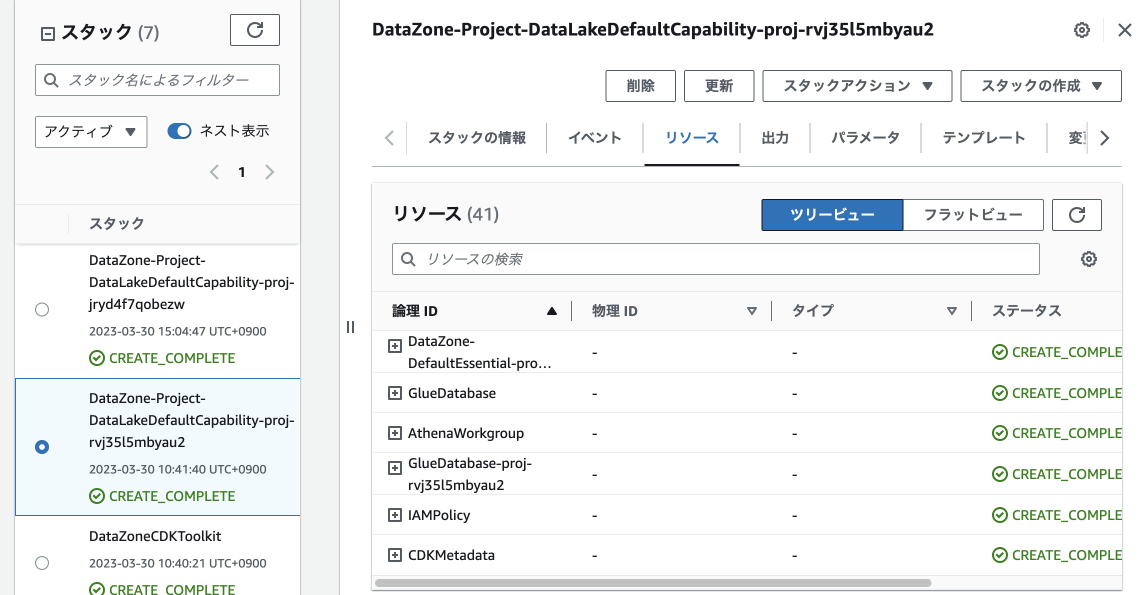Open stack DataLakeDefaultCapability-proj-jryd4f7qobezw name
The width and height of the screenshot is (1143, 595).
(191, 282)
